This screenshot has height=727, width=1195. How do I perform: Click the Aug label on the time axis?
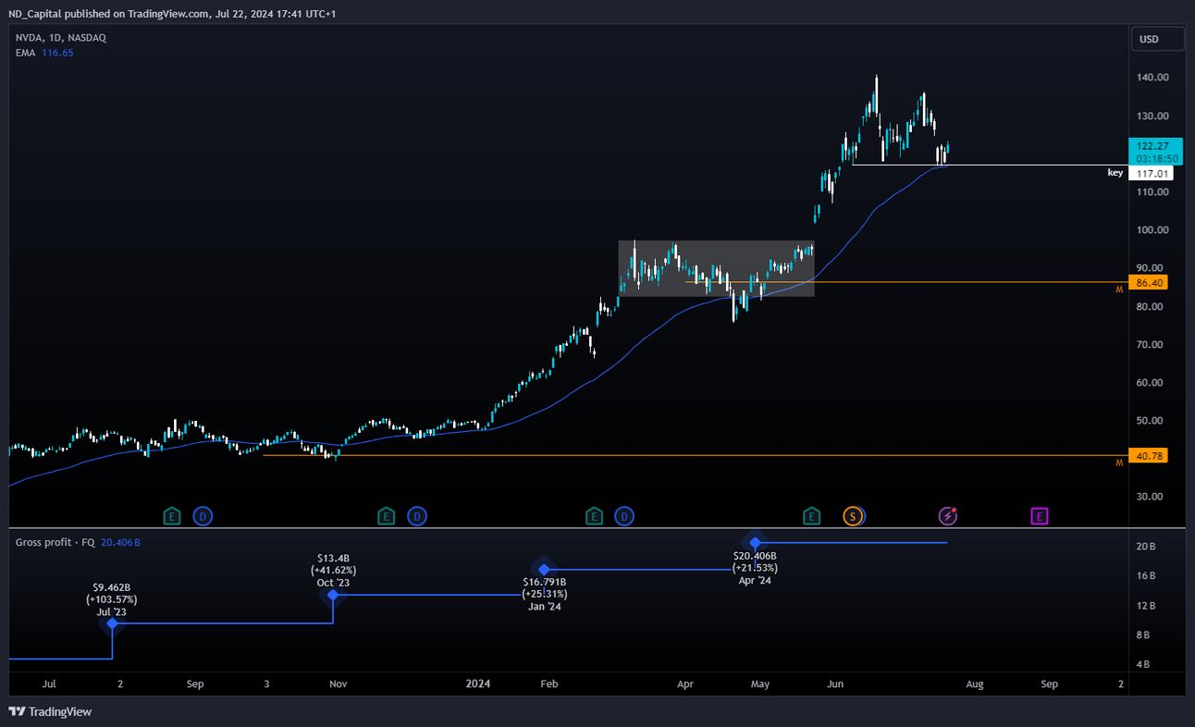[x=975, y=684]
